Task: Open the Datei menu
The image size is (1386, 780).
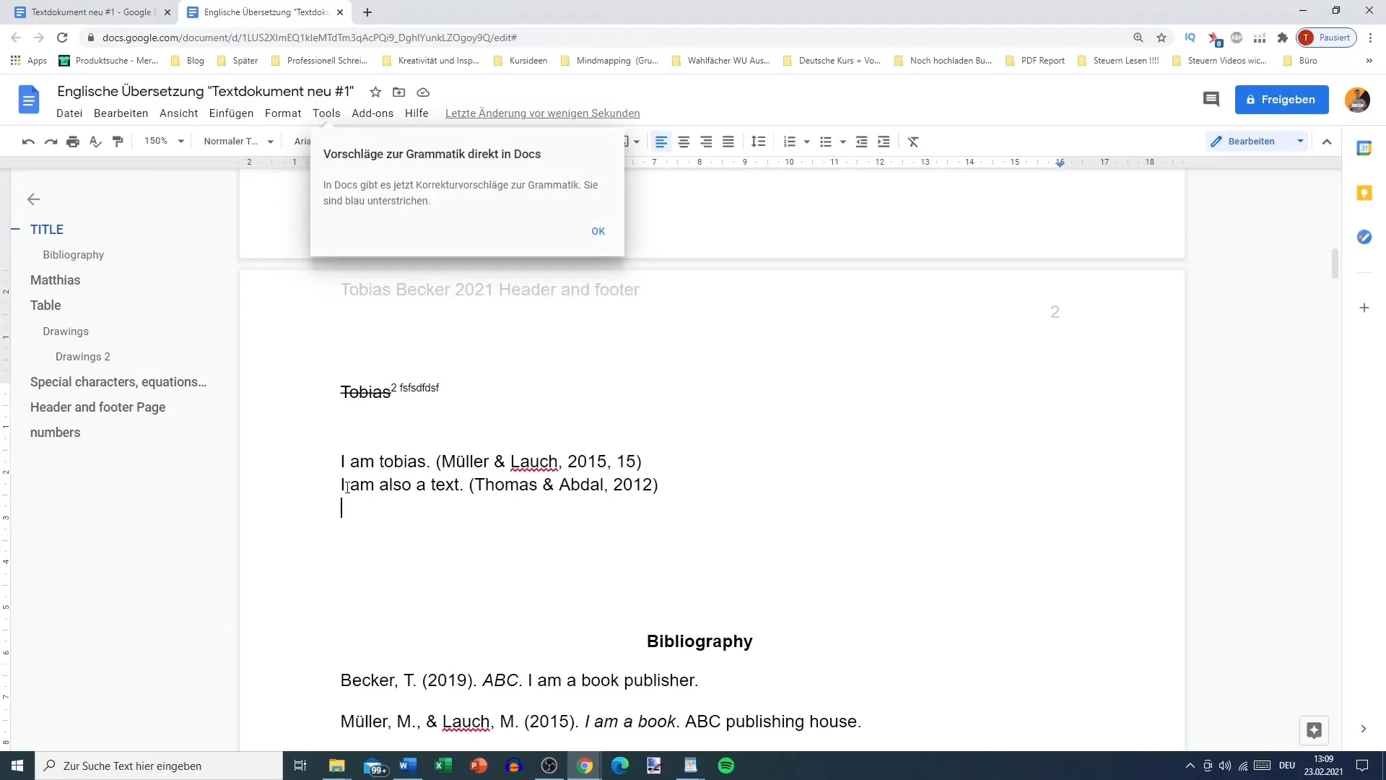Action: click(x=69, y=113)
